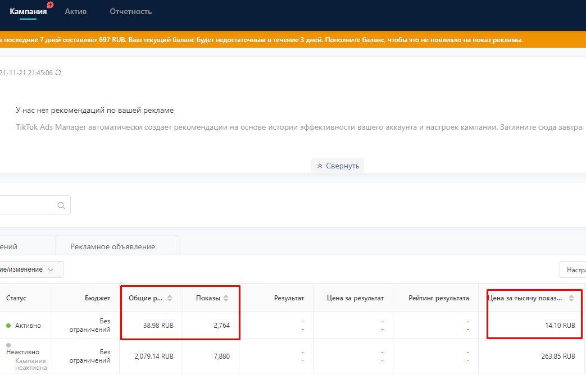Click the red plus badge on Кампания

(50, 5)
